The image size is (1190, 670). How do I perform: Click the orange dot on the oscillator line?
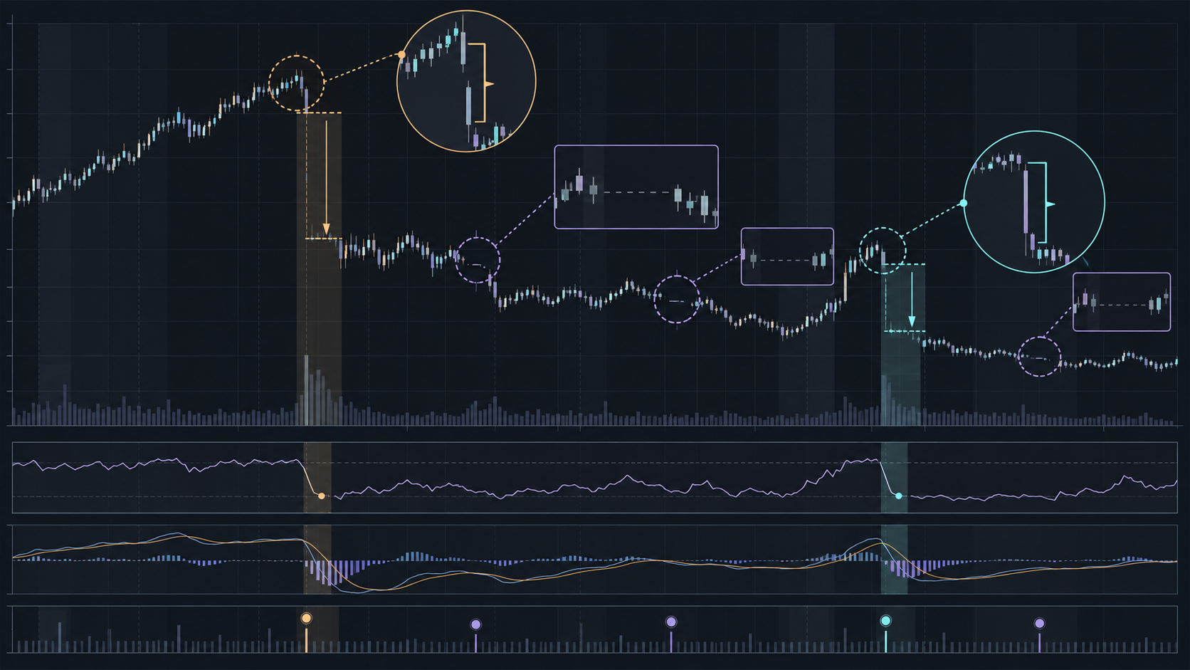click(x=322, y=496)
